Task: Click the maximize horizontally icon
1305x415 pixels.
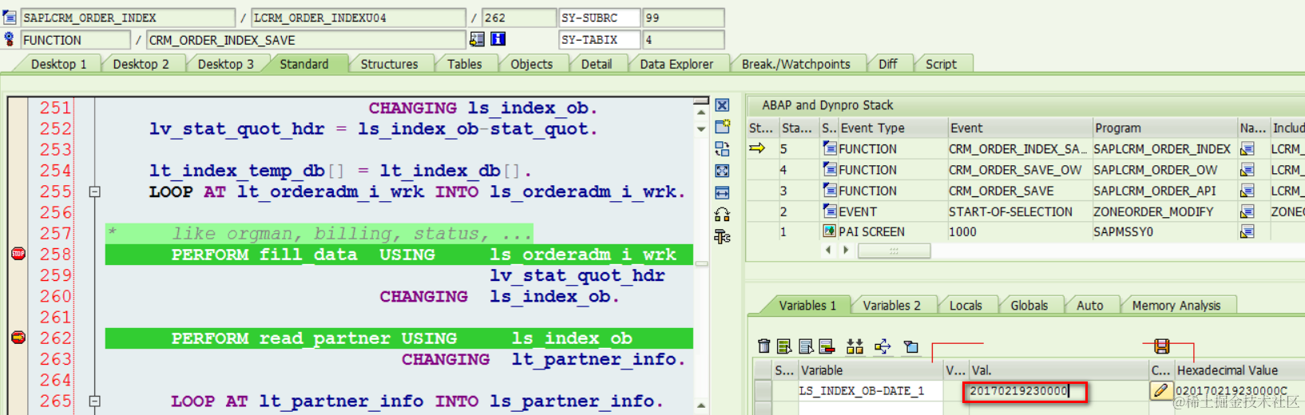Action: tap(722, 192)
